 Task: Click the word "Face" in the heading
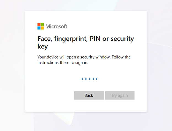click(44, 39)
